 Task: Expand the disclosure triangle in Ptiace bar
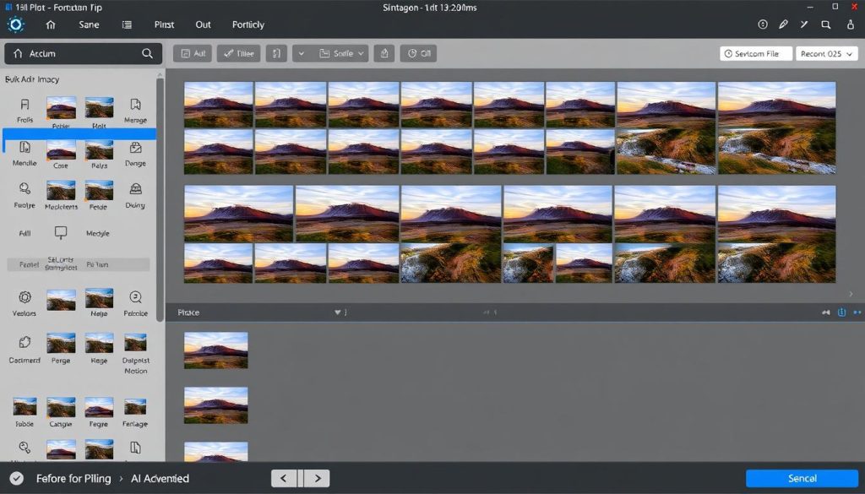point(339,312)
